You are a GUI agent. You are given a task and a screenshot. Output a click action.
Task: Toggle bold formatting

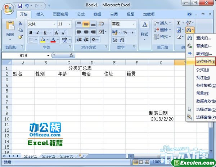31,33
